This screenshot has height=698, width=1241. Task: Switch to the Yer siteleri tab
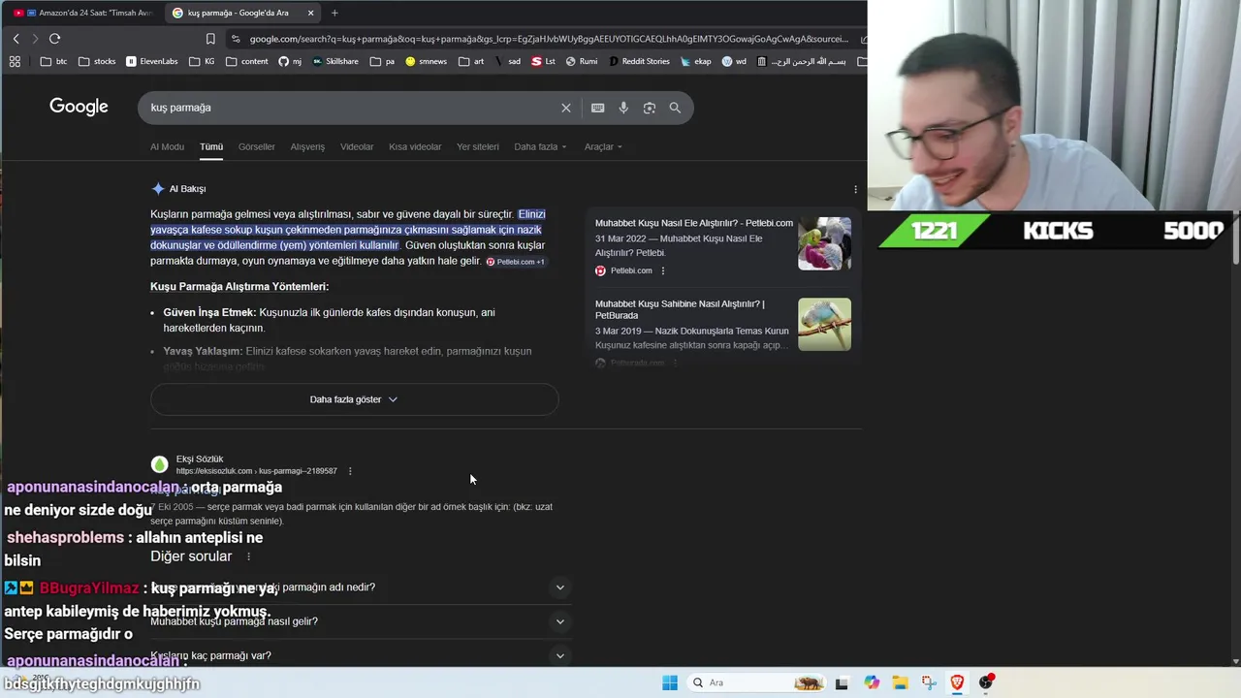[x=478, y=147]
